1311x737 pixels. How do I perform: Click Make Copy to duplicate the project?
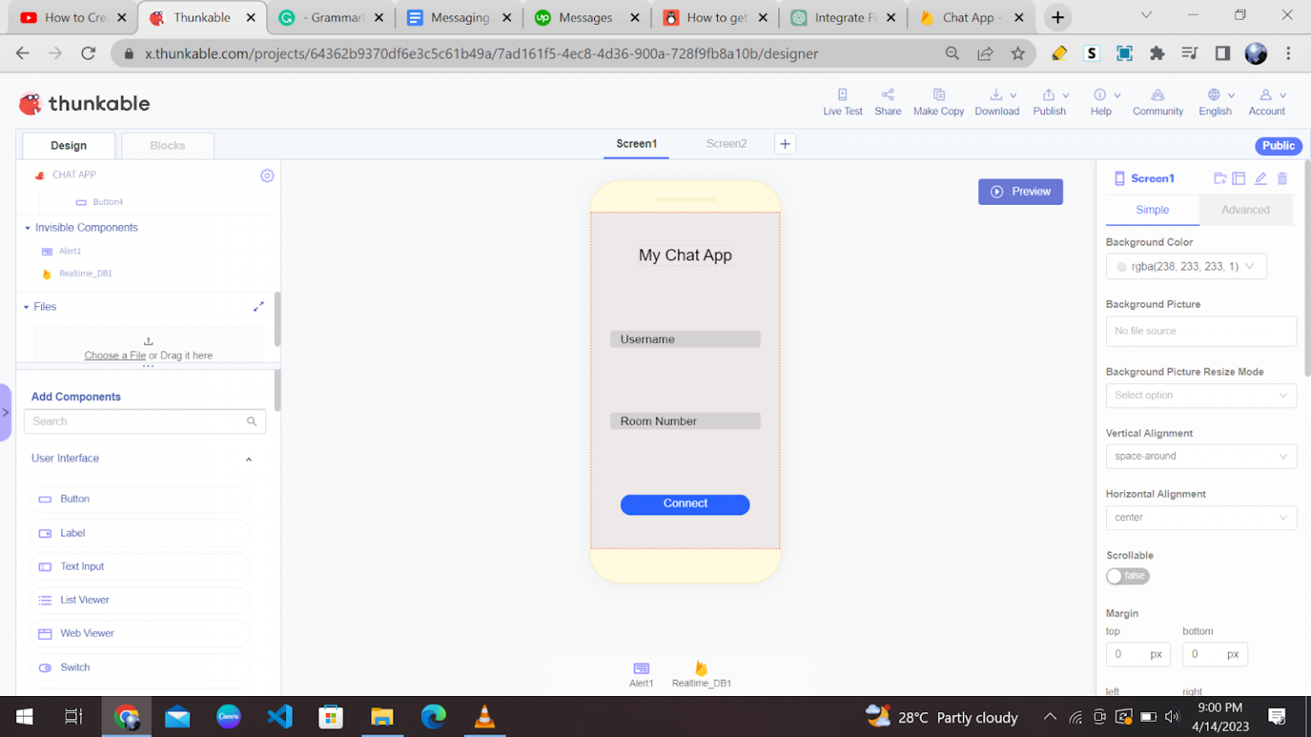(938, 102)
